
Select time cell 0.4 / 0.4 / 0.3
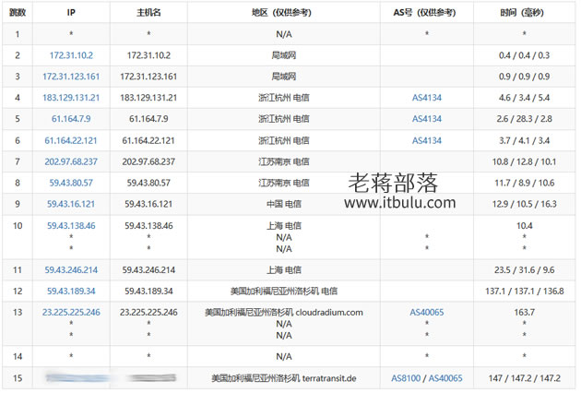click(525, 55)
